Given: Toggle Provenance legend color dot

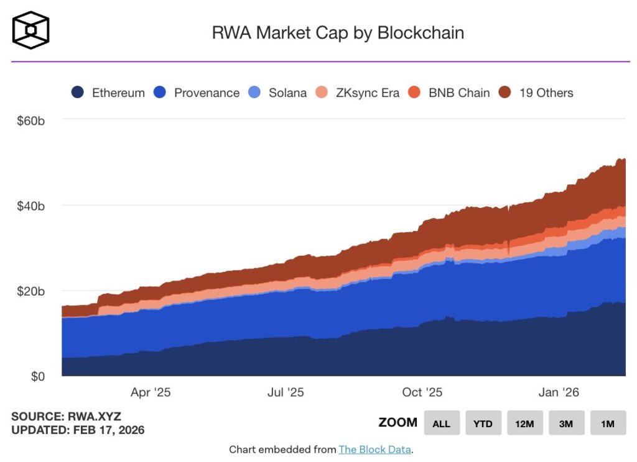Looking at the screenshot, I should click(x=160, y=93).
